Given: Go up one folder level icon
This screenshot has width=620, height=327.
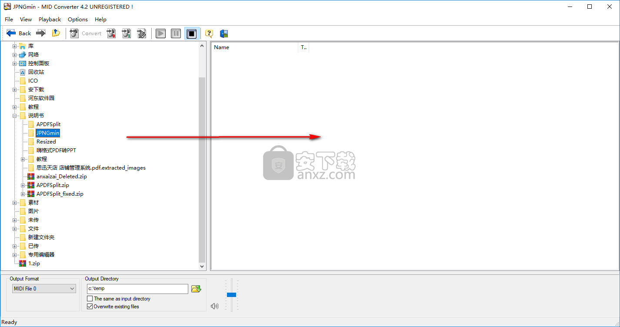Looking at the screenshot, I should pyautogui.click(x=56, y=33).
